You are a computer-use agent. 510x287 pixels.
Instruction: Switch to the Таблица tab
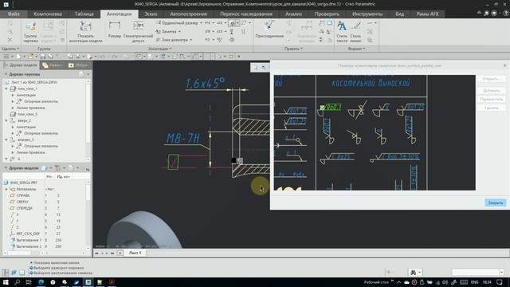click(x=84, y=14)
